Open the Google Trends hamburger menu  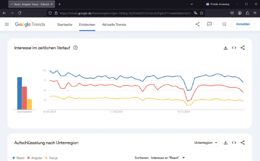click(x=7, y=24)
